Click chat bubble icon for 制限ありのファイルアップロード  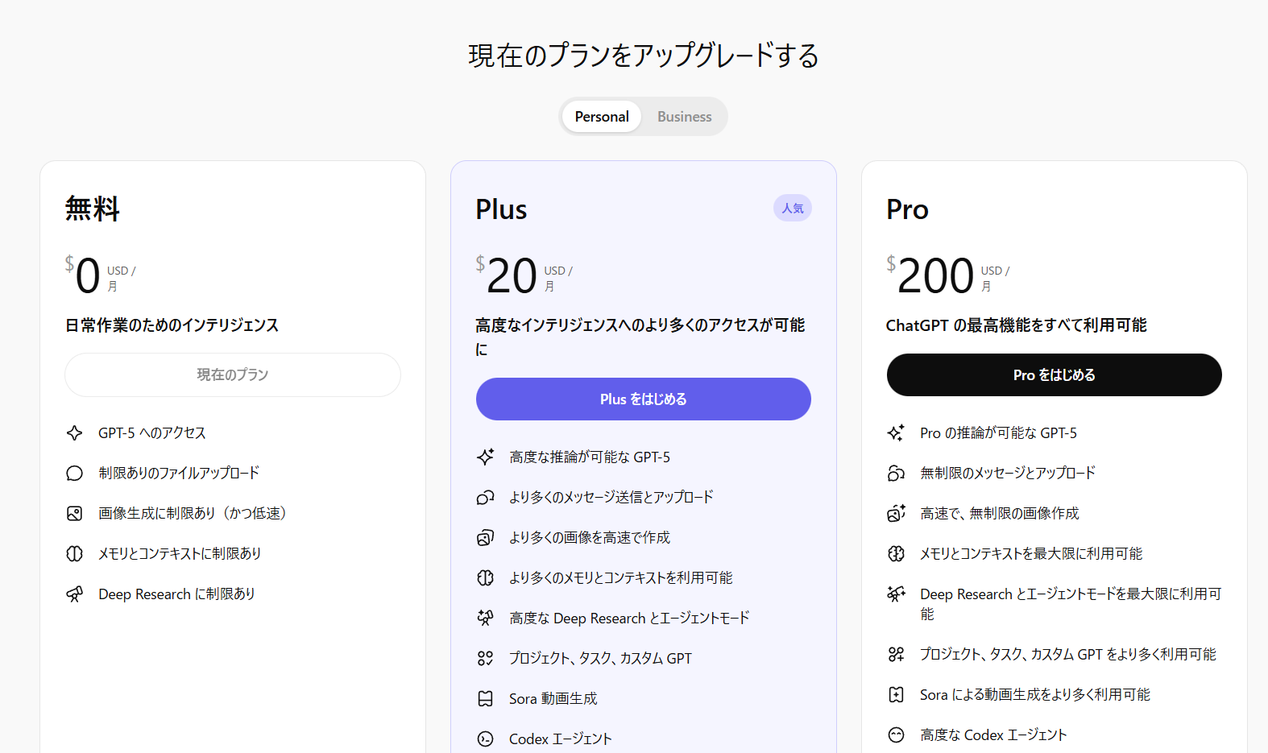(x=75, y=474)
